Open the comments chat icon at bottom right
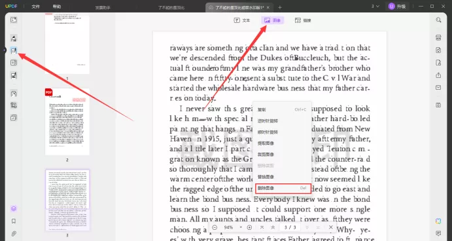452x241 pixels. (x=438, y=233)
